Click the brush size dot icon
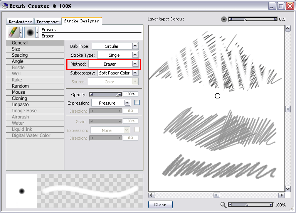Image resolution: width=296 pixels, height=213 pixels. click(x=224, y=19)
